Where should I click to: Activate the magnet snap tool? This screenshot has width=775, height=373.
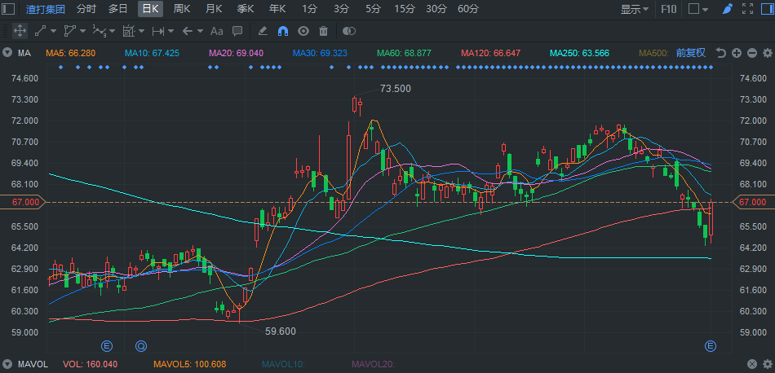pos(283,31)
